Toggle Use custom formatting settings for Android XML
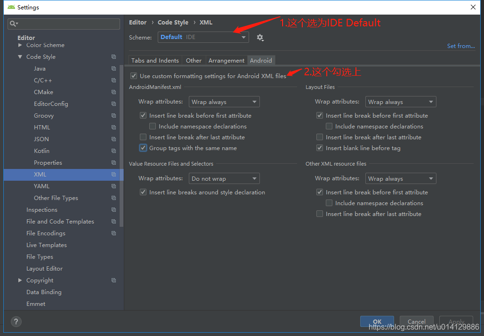 (x=134, y=76)
